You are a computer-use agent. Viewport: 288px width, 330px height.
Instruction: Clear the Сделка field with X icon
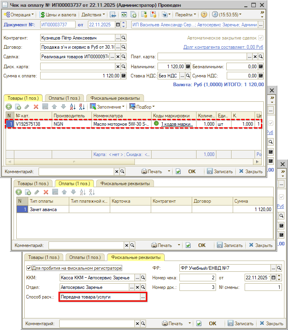(x=118, y=57)
